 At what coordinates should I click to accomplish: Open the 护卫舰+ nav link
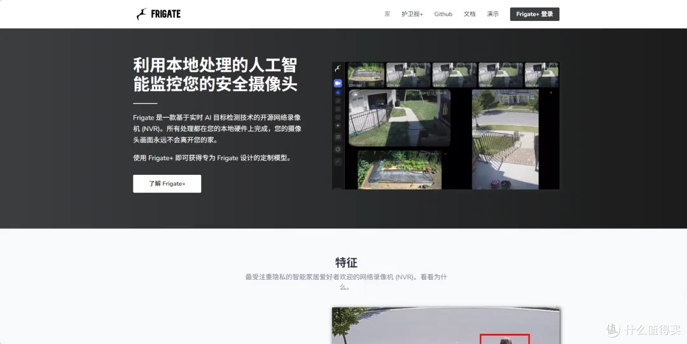pyautogui.click(x=412, y=14)
